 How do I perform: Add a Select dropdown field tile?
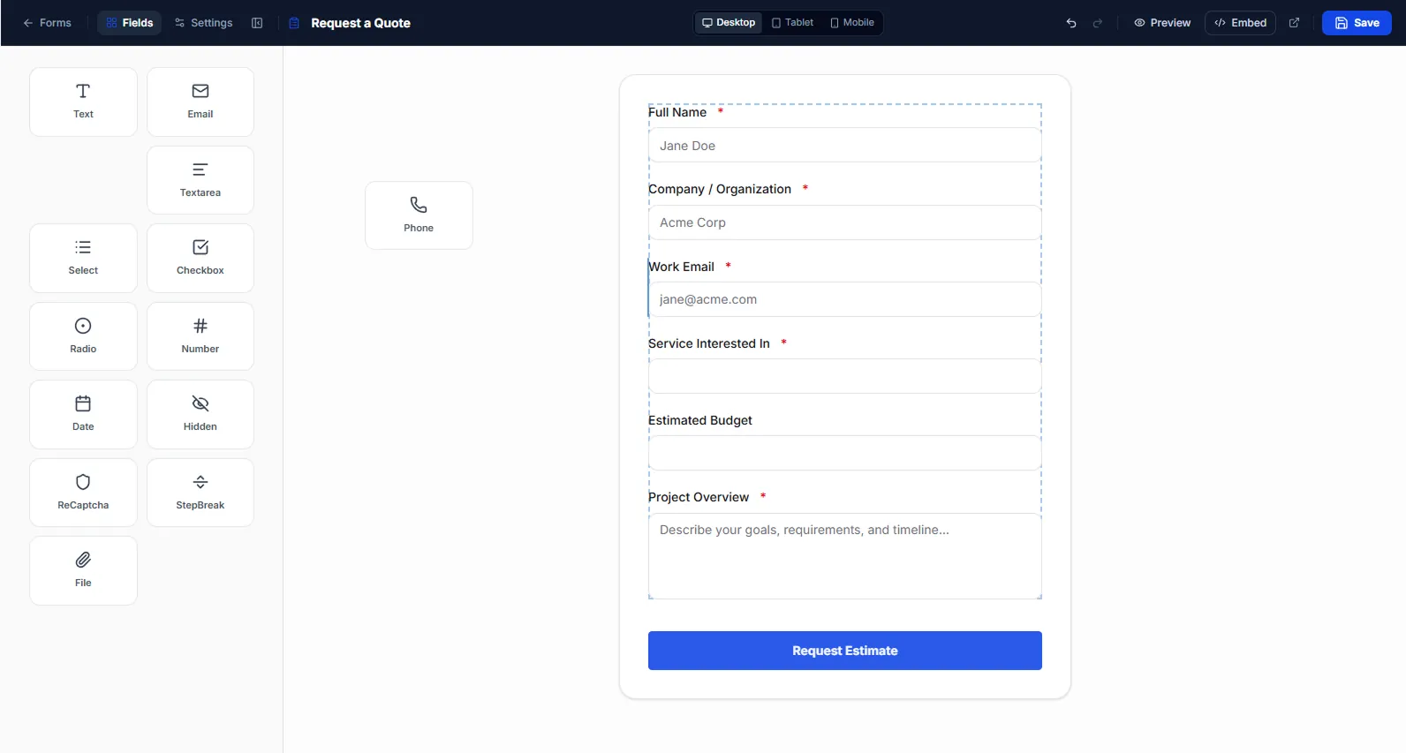pyautogui.click(x=83, y=258)
